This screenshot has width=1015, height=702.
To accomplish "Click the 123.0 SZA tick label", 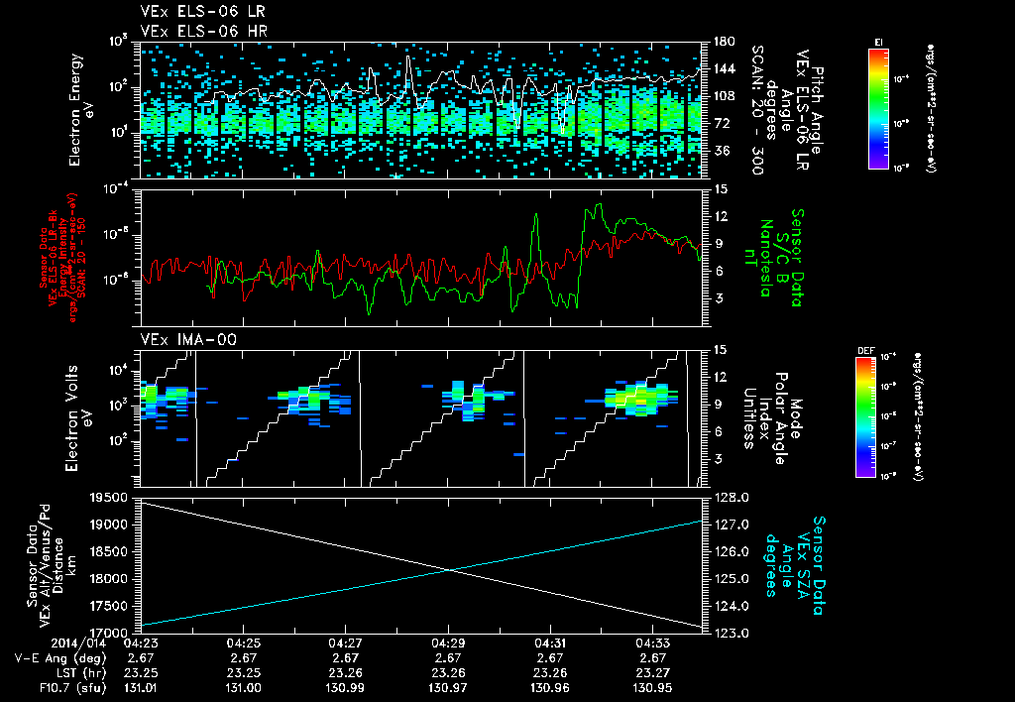I will tap(731, 633).
